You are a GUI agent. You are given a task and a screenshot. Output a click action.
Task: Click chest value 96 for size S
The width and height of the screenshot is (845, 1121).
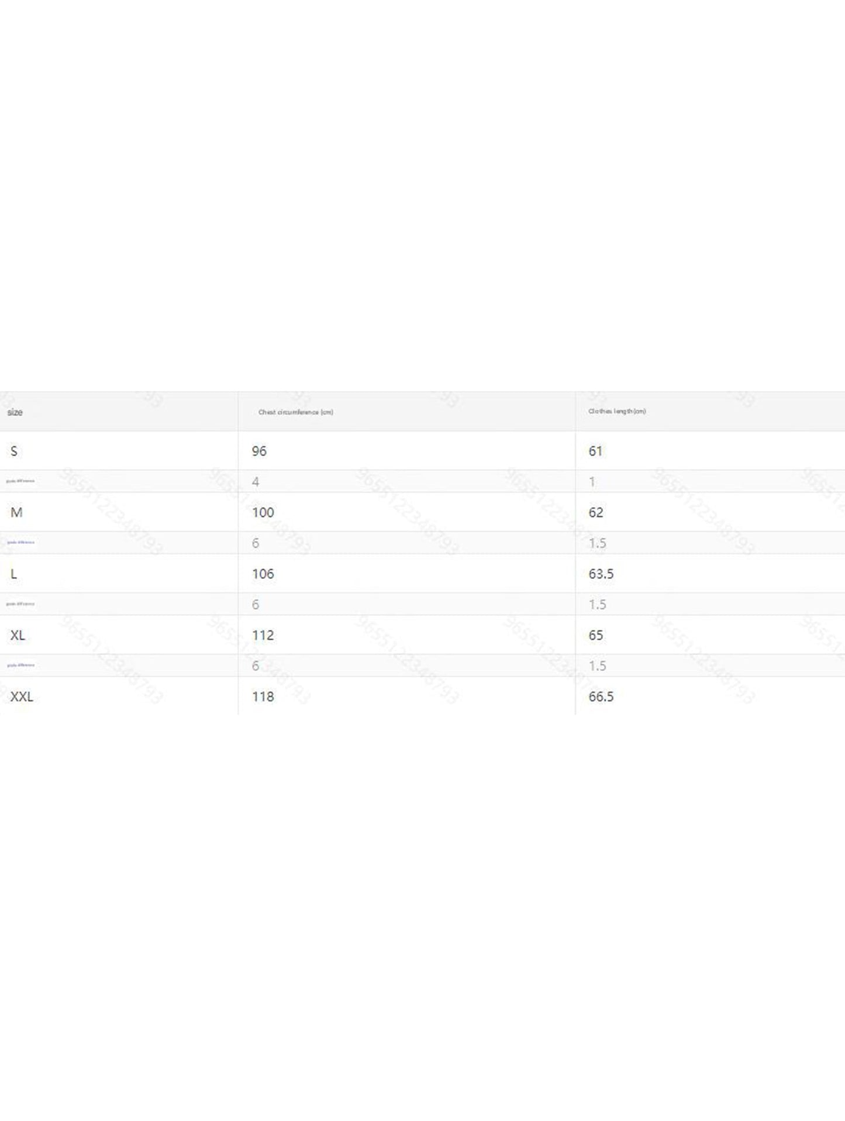pyautogui.click(x=259, y=451)
